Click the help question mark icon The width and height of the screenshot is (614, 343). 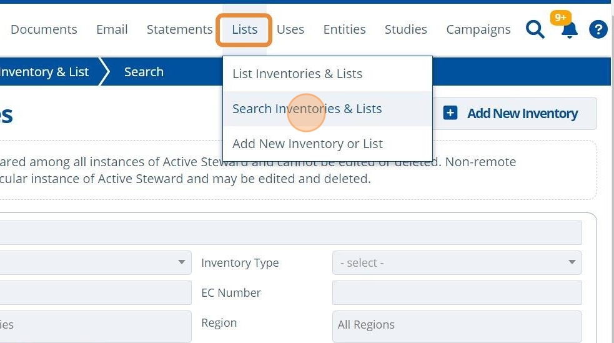[598, 29]
